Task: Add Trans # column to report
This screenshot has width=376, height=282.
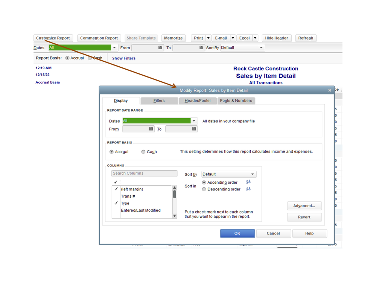Action: tap(128, 196)
